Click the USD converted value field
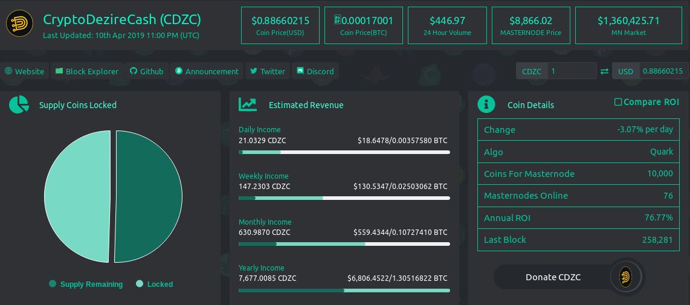Screen dimensions: 690x305 click(x=663, y=71)
